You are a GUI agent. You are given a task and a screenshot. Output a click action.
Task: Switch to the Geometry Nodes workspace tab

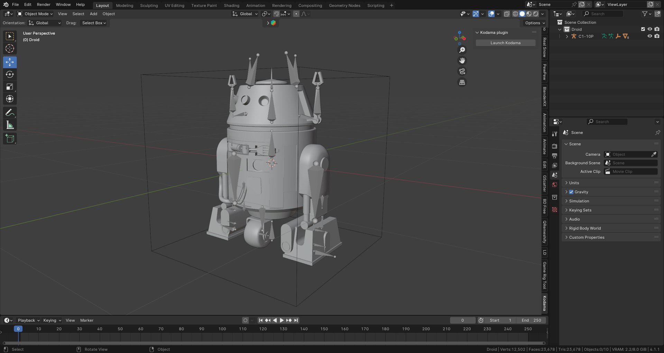(344, 6)
